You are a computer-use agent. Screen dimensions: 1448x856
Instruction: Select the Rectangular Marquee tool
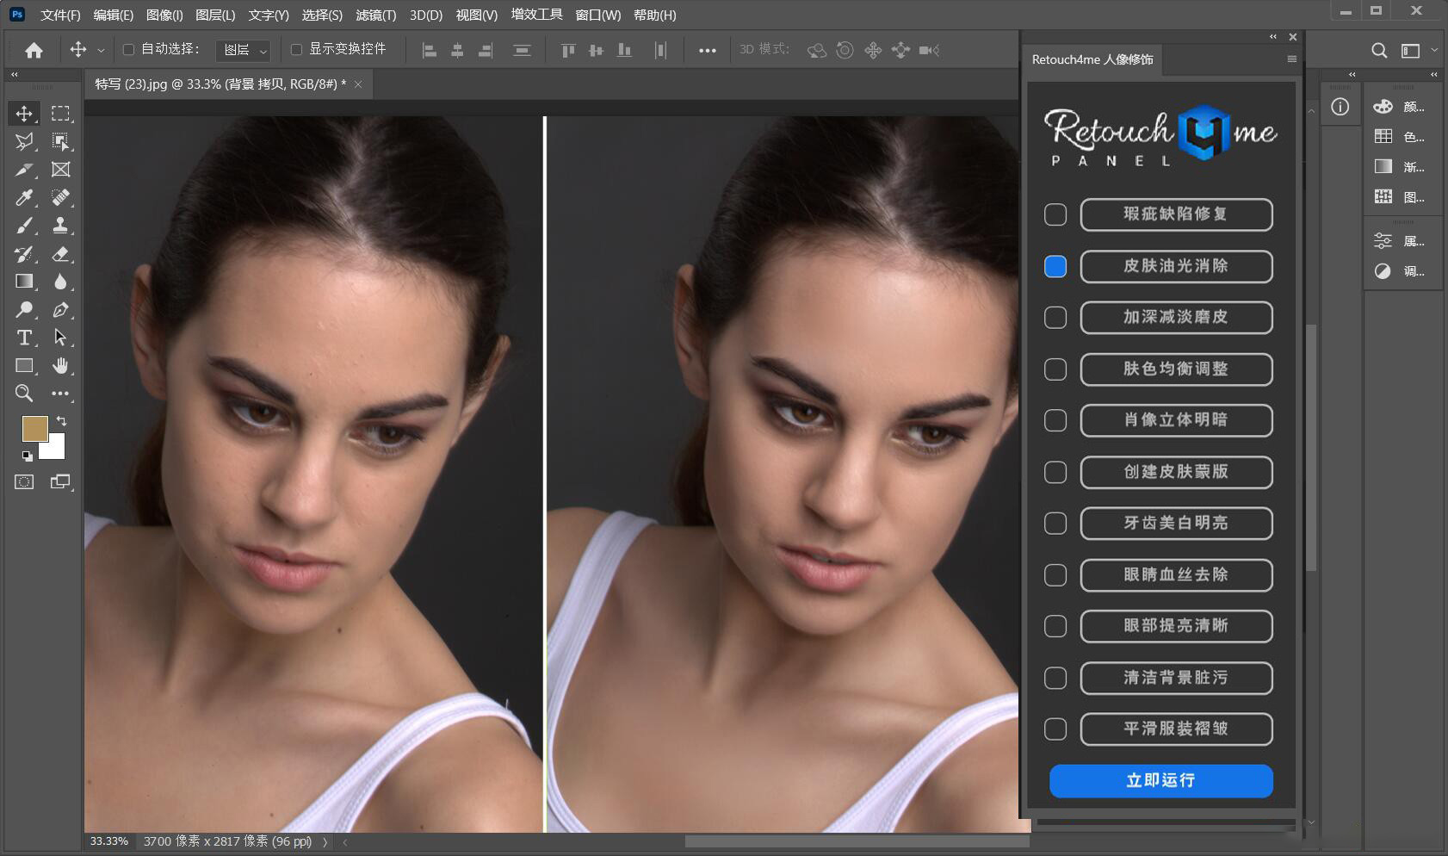pyautogui.click(x=60, y=114)
